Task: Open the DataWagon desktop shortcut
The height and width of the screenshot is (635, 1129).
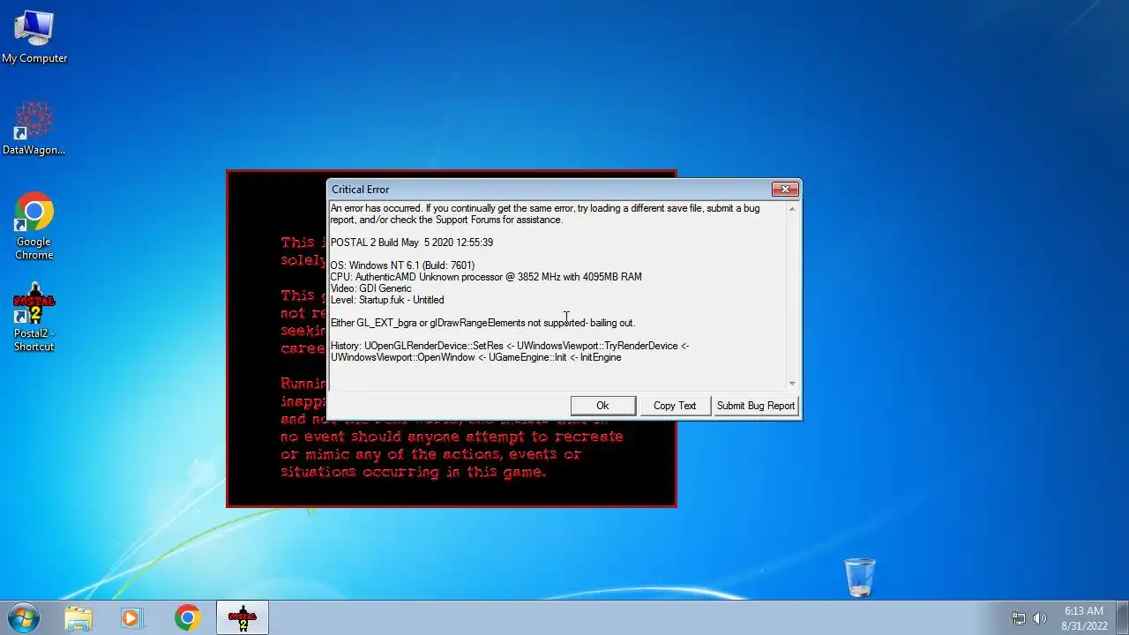Action: click(x=34, y=128)
